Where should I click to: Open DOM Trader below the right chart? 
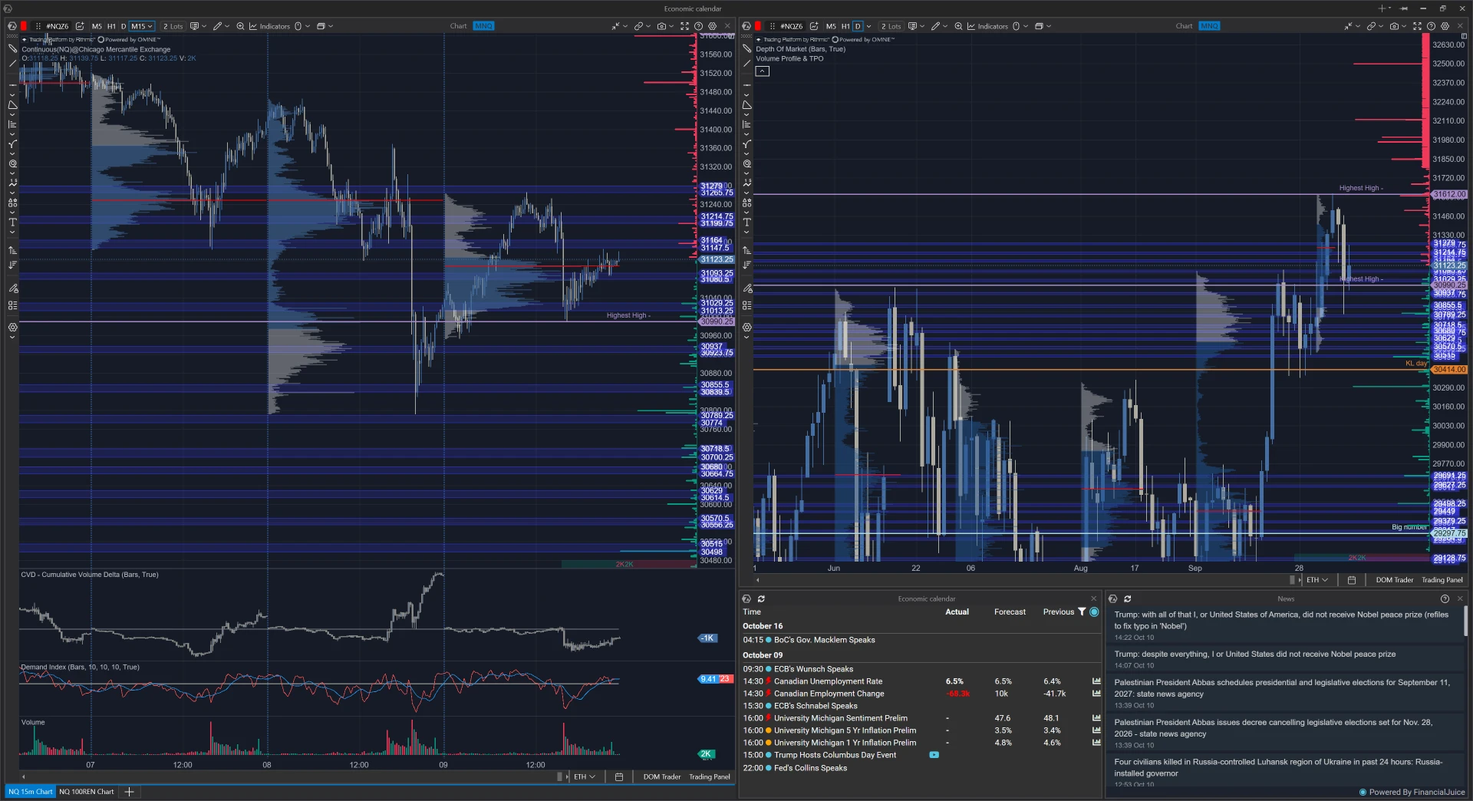point(1395,580)
